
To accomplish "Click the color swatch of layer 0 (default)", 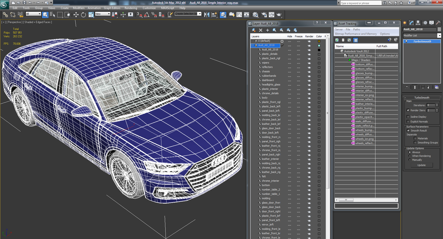I will point(319,41).
